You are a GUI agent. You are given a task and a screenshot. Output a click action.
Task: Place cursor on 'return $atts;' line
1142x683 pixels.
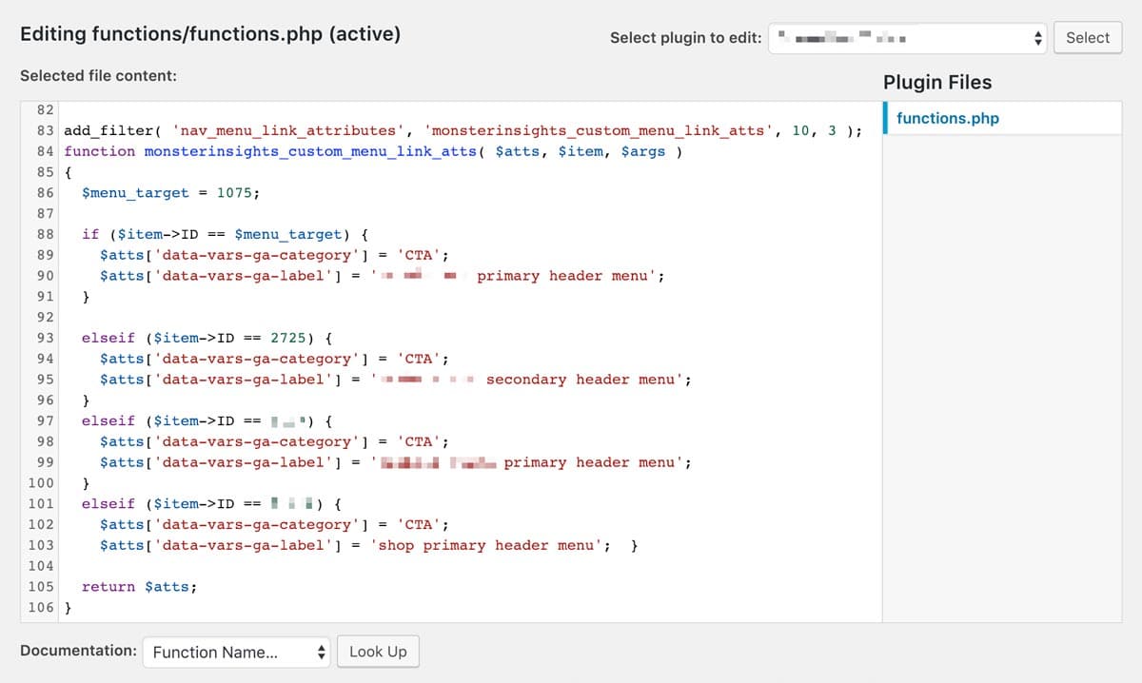[x=139, y=587]
